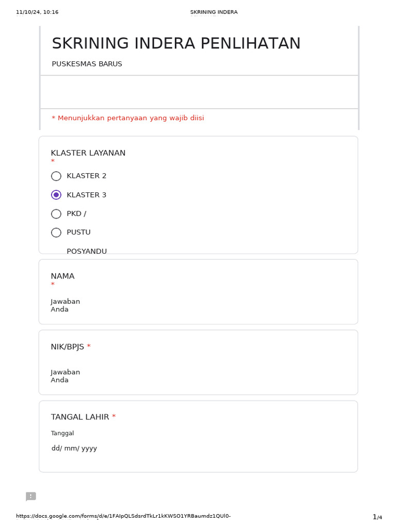This screenshot has width=396, height=528.
Task: Click the required questions notice text
Action: click(128, 118)
